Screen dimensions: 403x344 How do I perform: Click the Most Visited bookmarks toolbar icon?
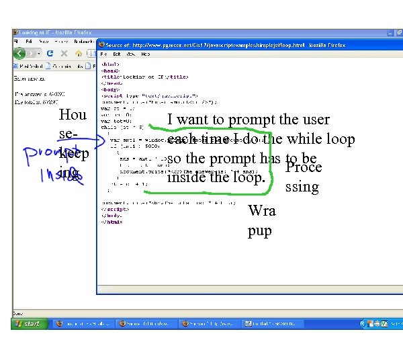tap(16, 66)
